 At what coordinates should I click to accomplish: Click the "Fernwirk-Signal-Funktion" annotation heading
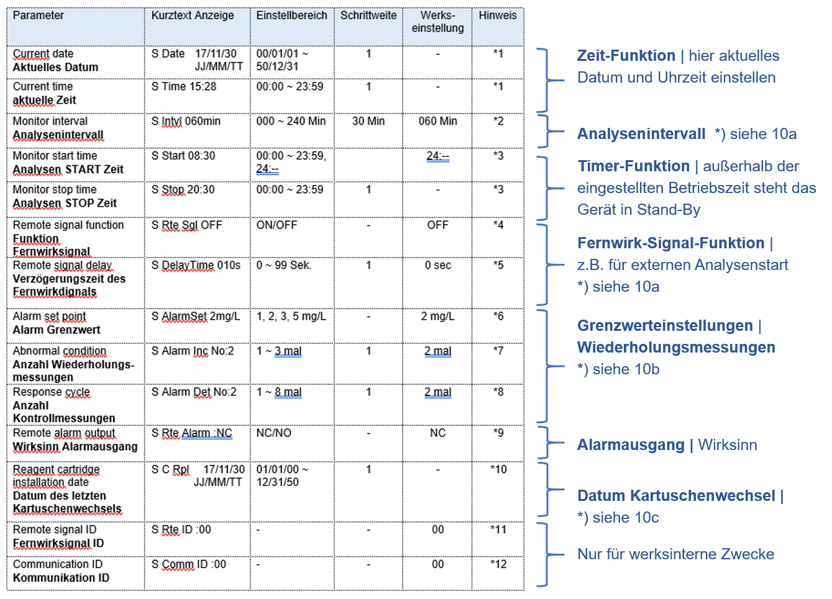click(670, 243)
